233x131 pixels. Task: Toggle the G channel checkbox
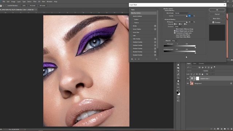(x=179, y=24)
